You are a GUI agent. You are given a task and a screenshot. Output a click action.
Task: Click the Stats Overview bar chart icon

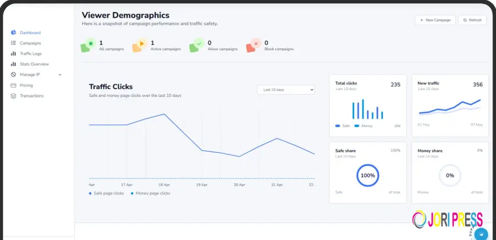(x=13, y=64)
